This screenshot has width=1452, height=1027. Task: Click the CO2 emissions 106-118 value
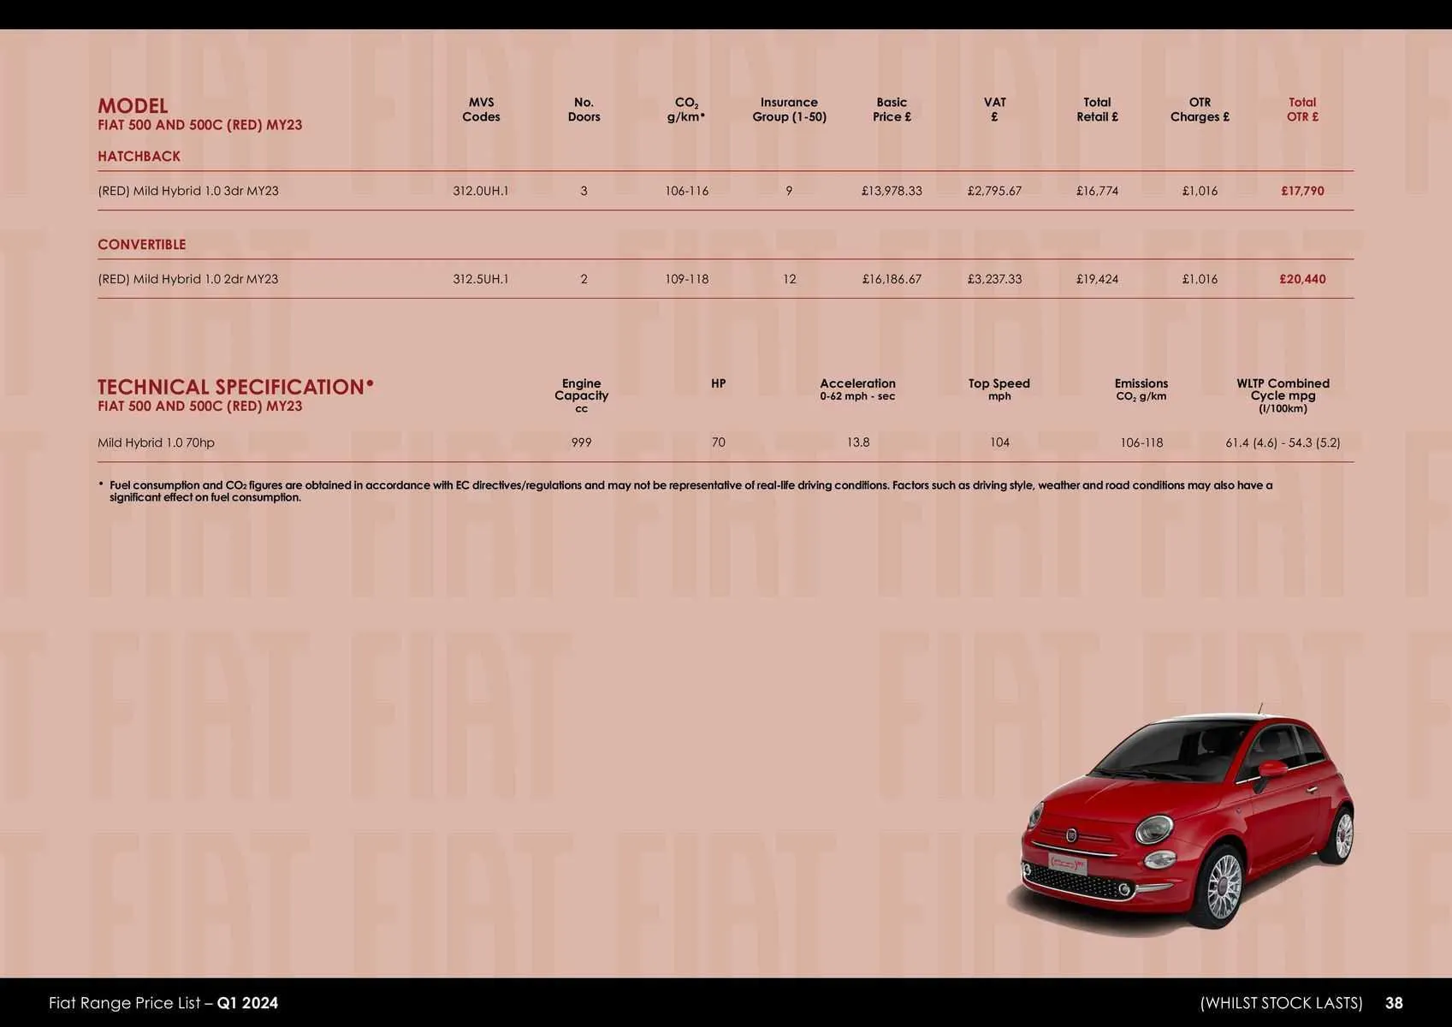click(1141, 442)
